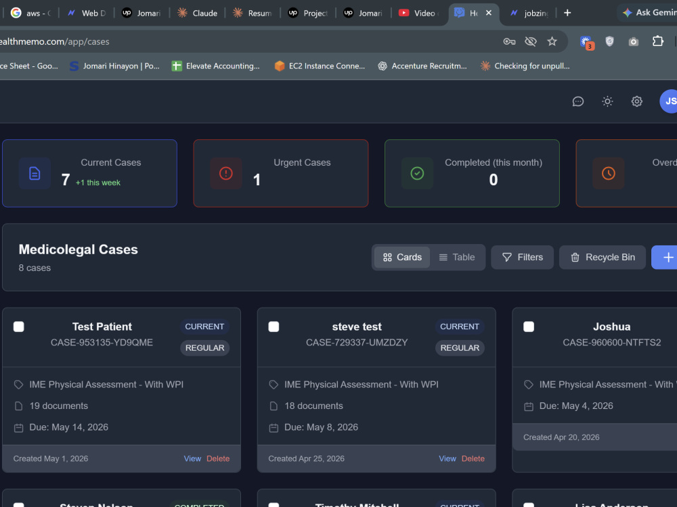
Task: Click case ID CASE-960600-NTFTS2
Action: [x=611, y=342]
